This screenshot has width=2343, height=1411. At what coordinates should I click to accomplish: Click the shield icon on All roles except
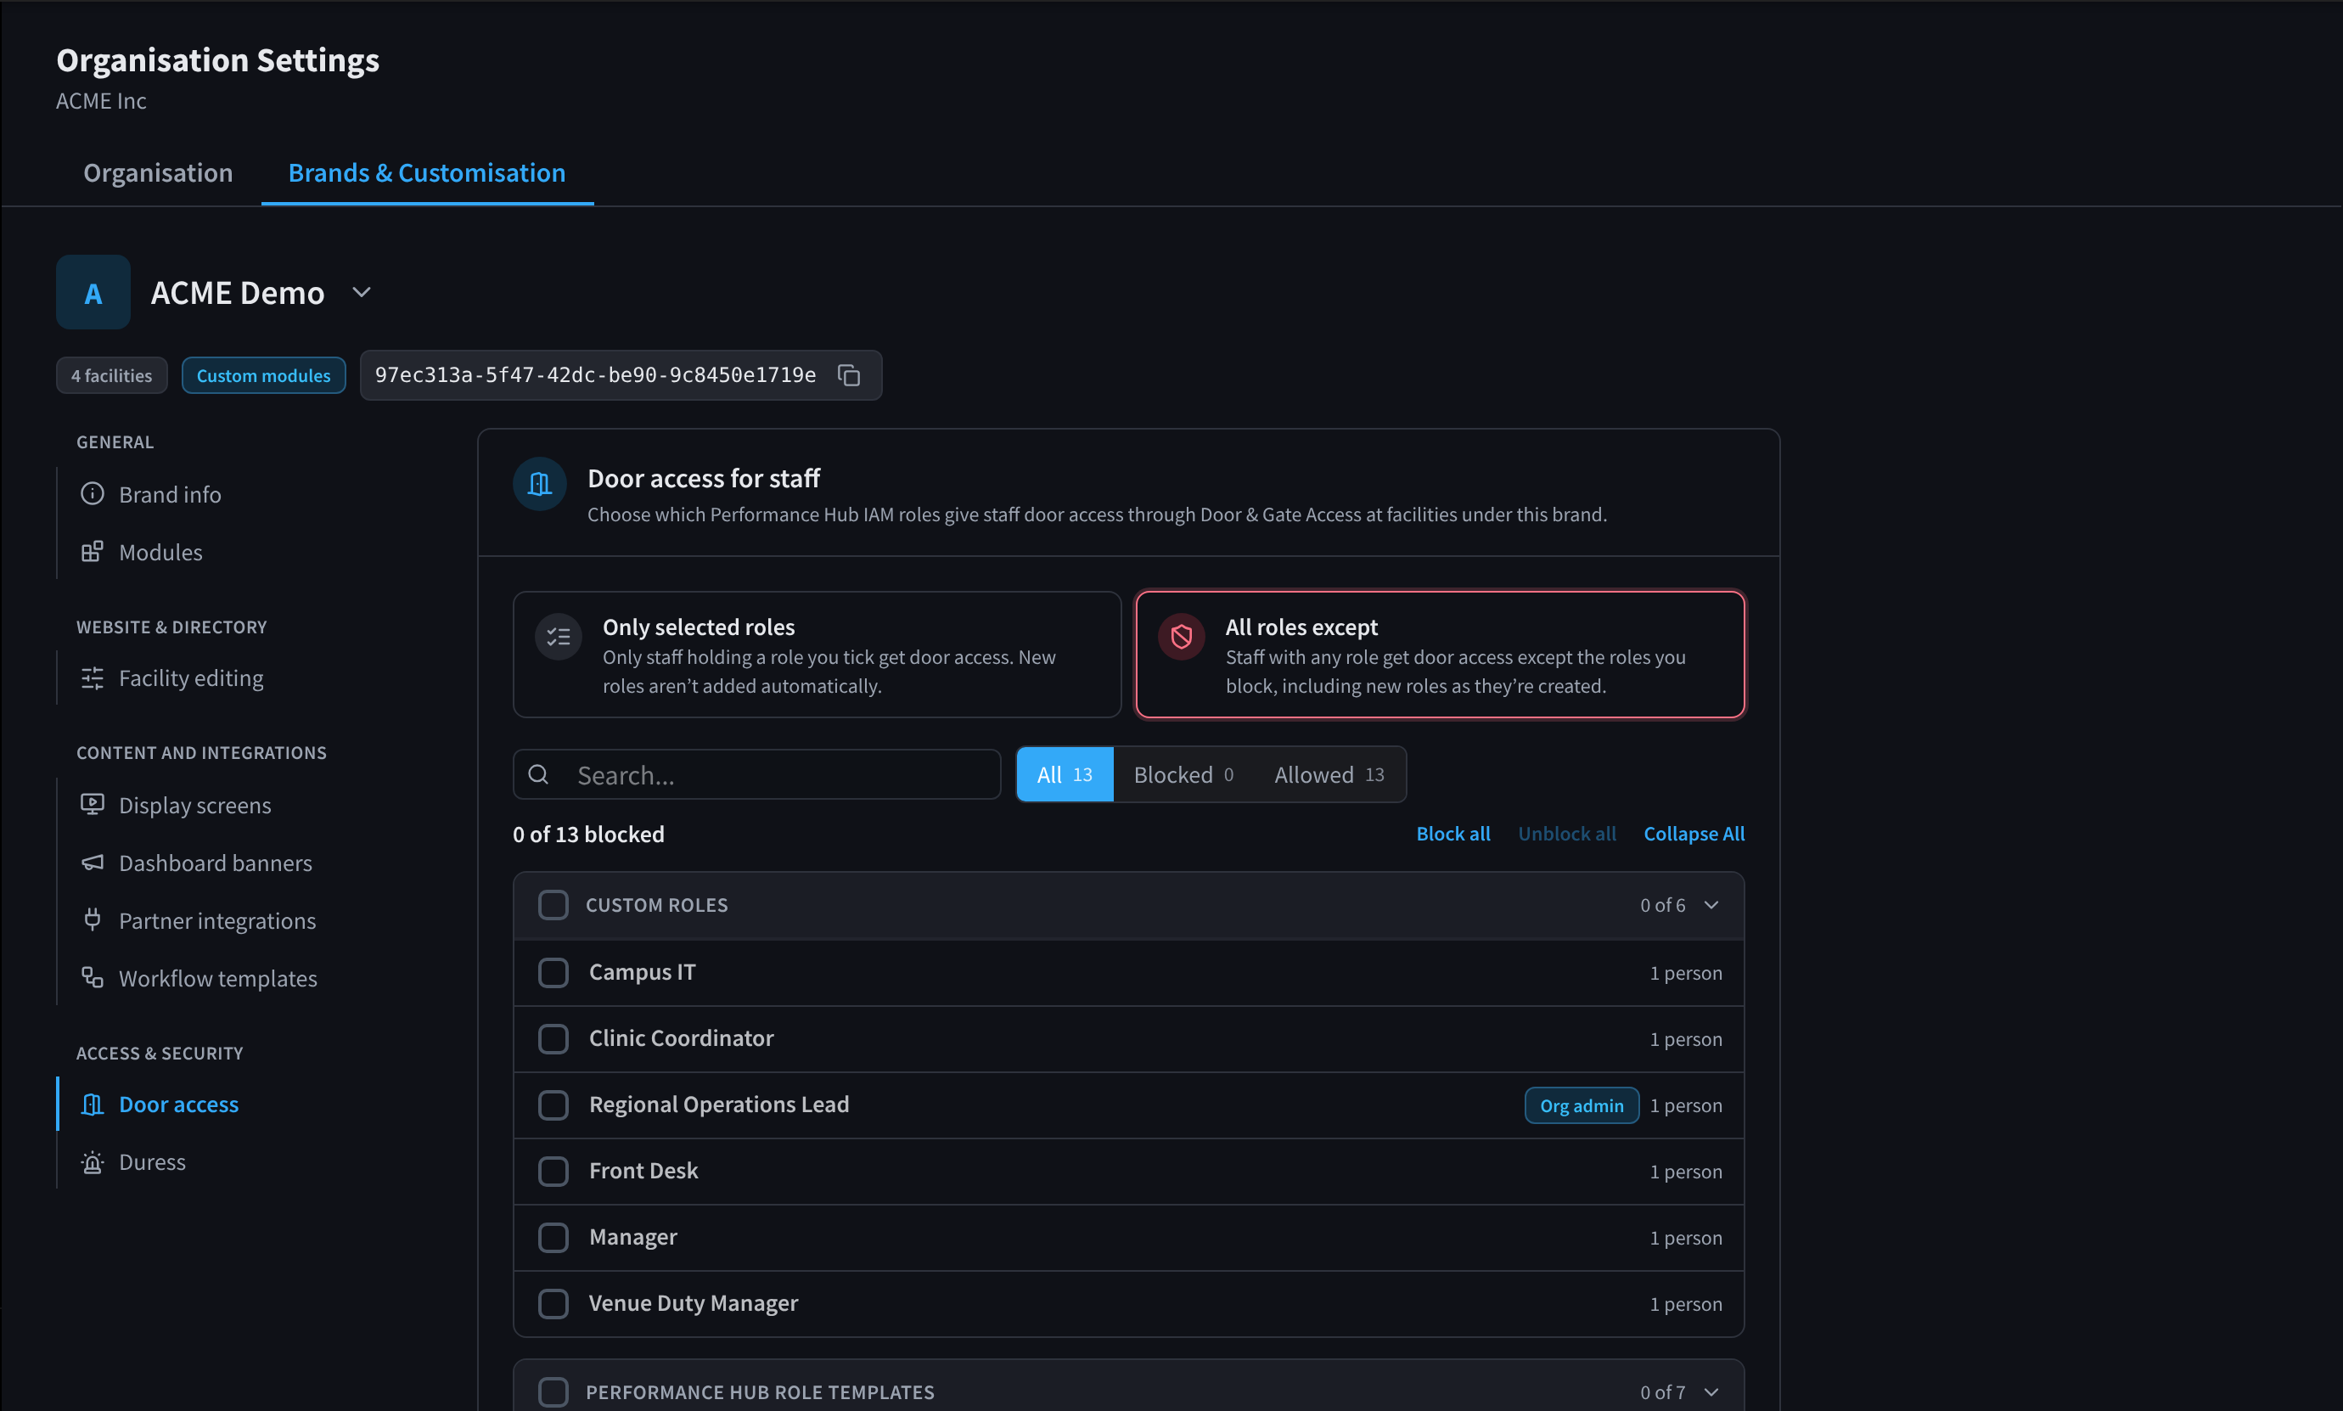pos(1182,637)
